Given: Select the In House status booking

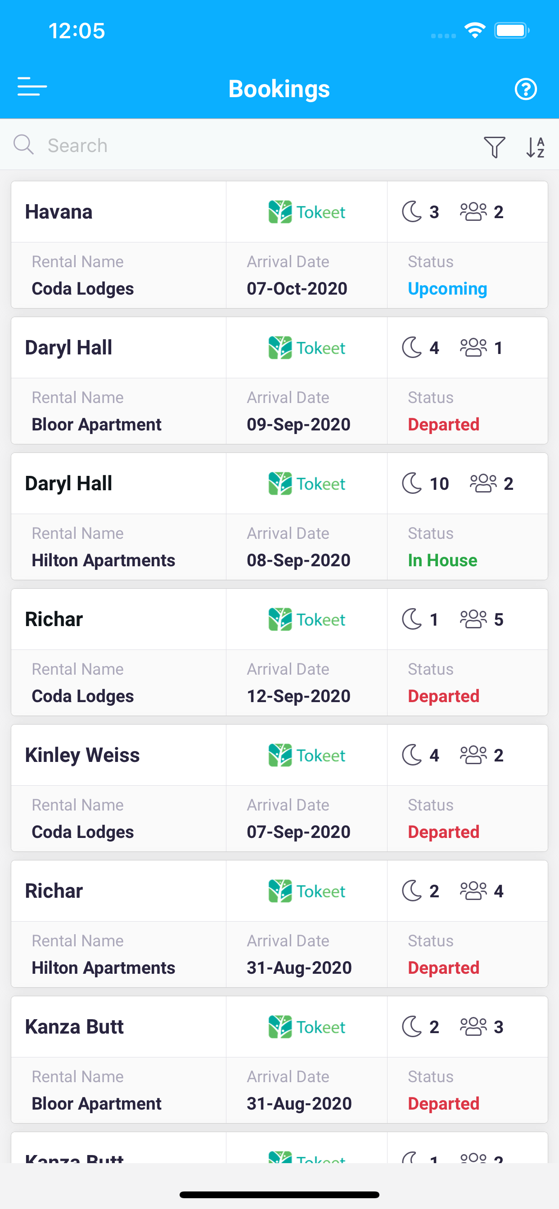Looking at the screenshot, I should coord(279,516).
